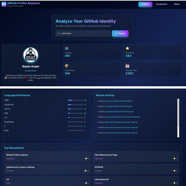
Task: Click the JavaScript count 17
Action: [85, 105]
